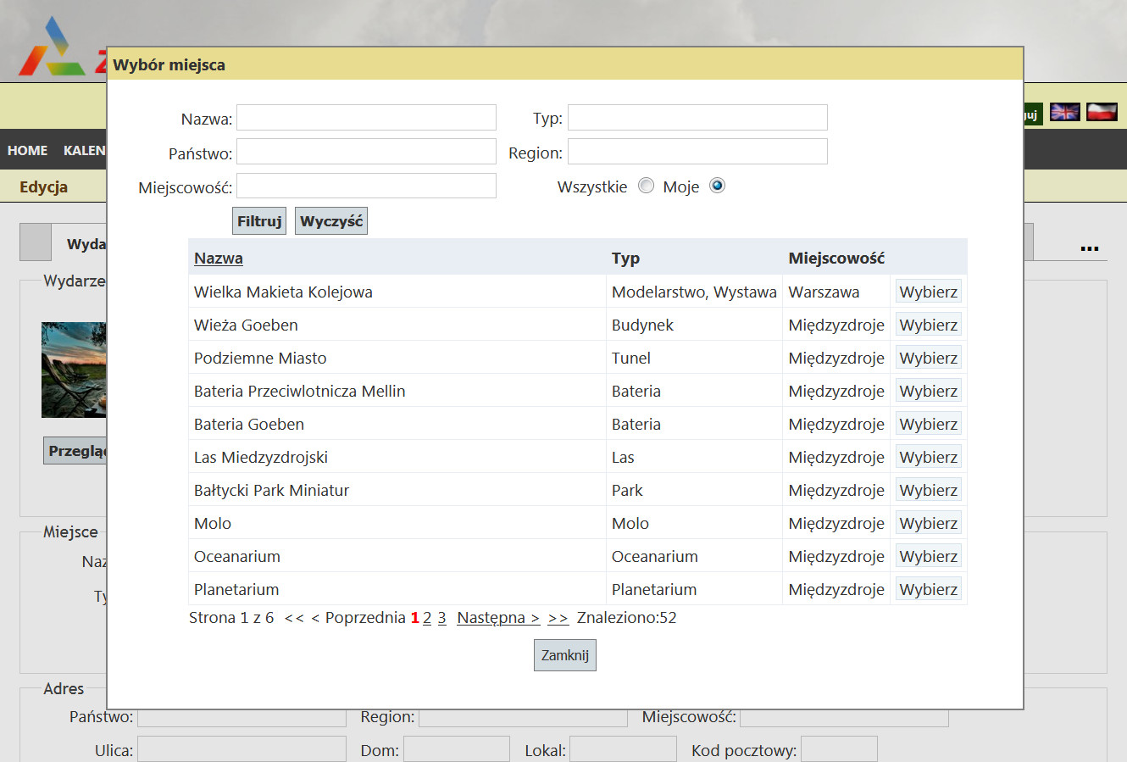Choose Wybierz in the Oceanarium row

(x=929, y=556)
